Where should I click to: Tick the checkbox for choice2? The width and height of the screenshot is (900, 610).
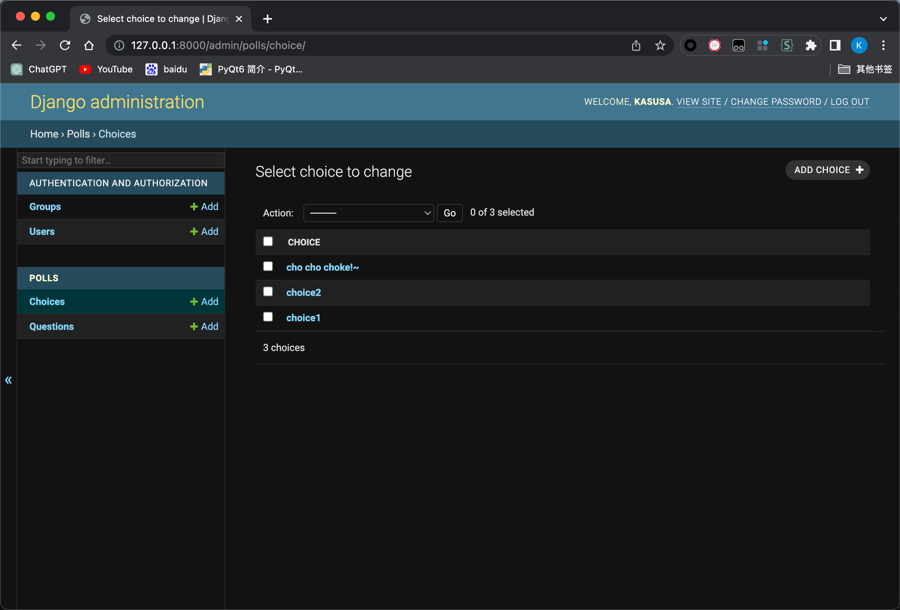(268, 292)
